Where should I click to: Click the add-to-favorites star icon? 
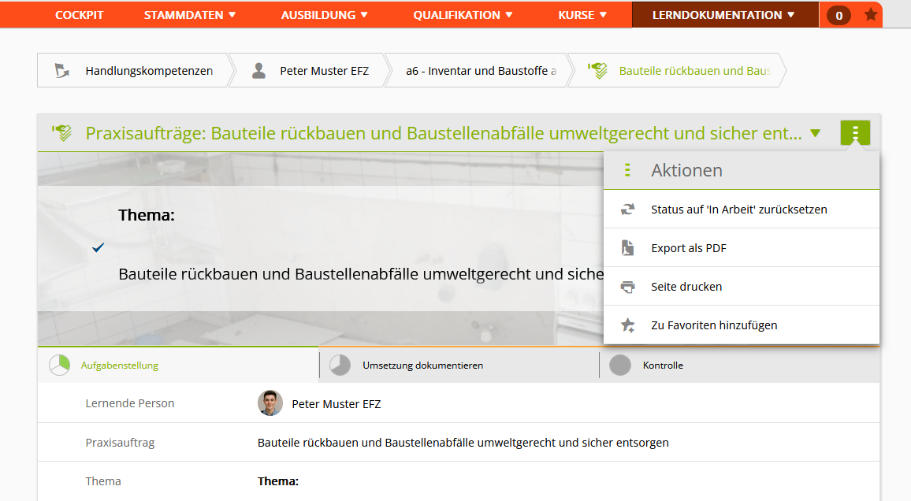point(627,325)
